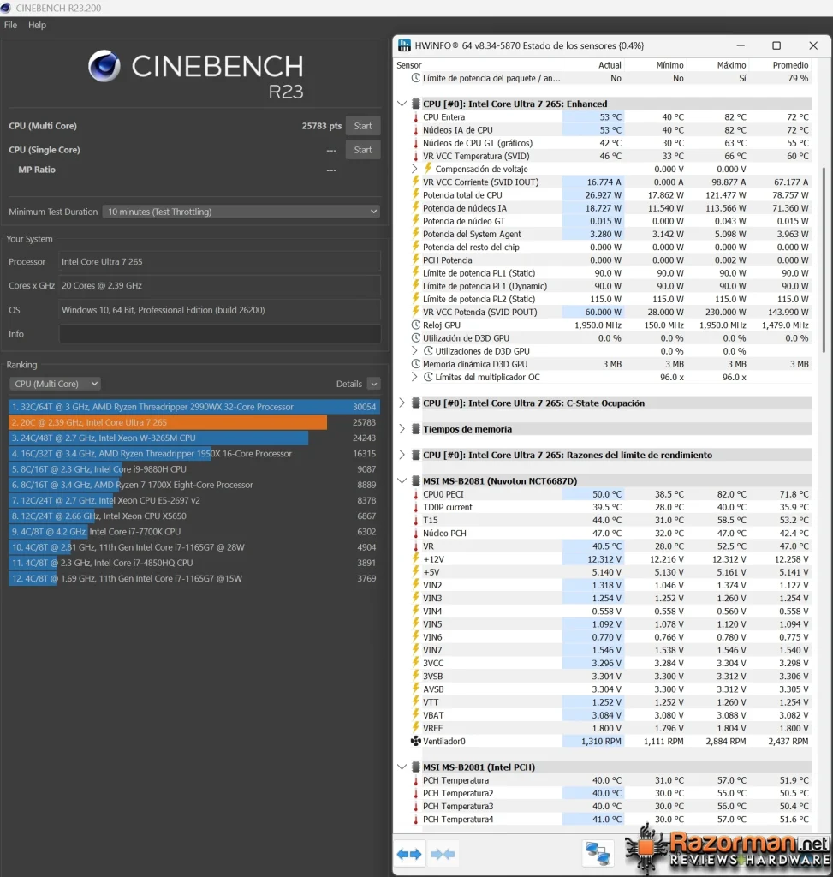Minimize the HWiNFO sensor window
The image size is (833, 877).
741,45
